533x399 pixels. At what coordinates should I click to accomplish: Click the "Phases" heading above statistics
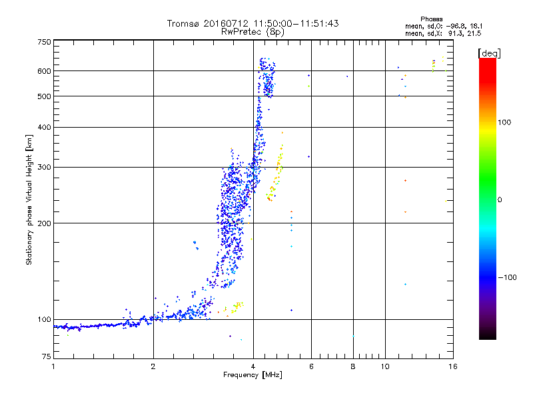tap(431, 19)
